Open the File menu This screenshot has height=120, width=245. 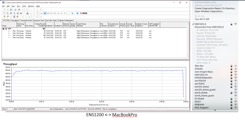coord(4,6)
